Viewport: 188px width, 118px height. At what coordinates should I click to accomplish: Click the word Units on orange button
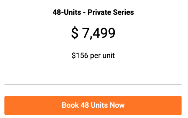click(99, 105)
